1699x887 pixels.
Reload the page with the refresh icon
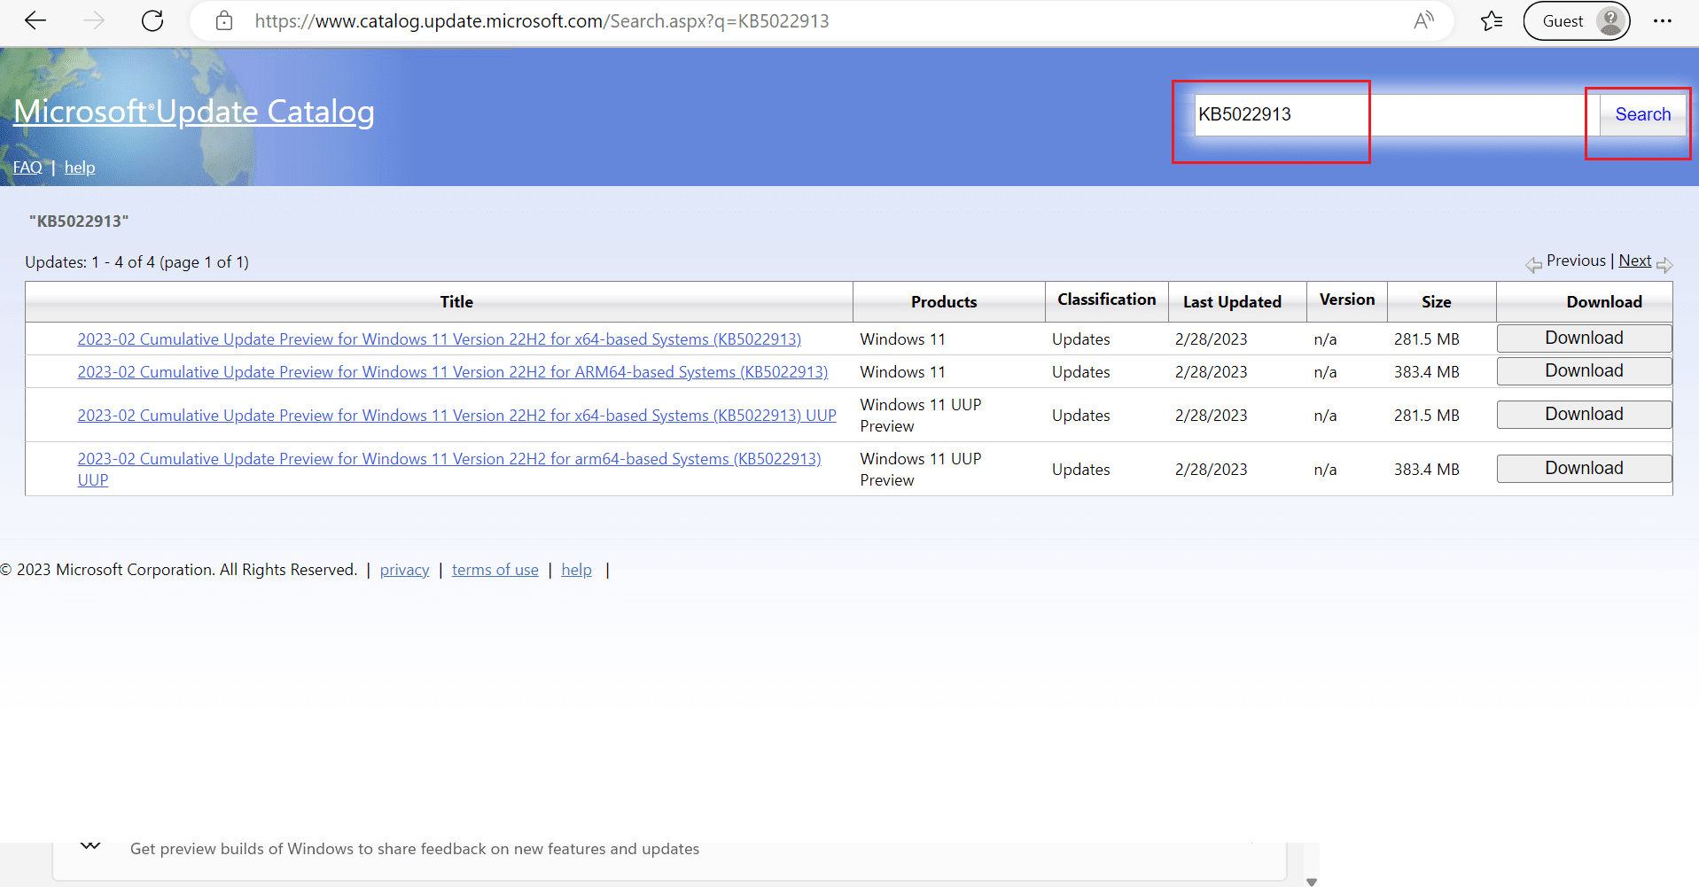[152, 20]
